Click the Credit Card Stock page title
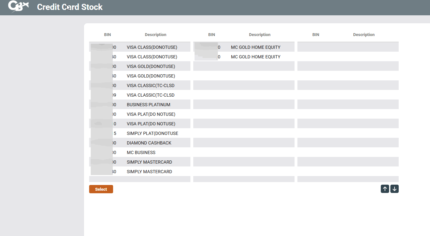Screen dimensions: 430x236 tap(70, 7)
